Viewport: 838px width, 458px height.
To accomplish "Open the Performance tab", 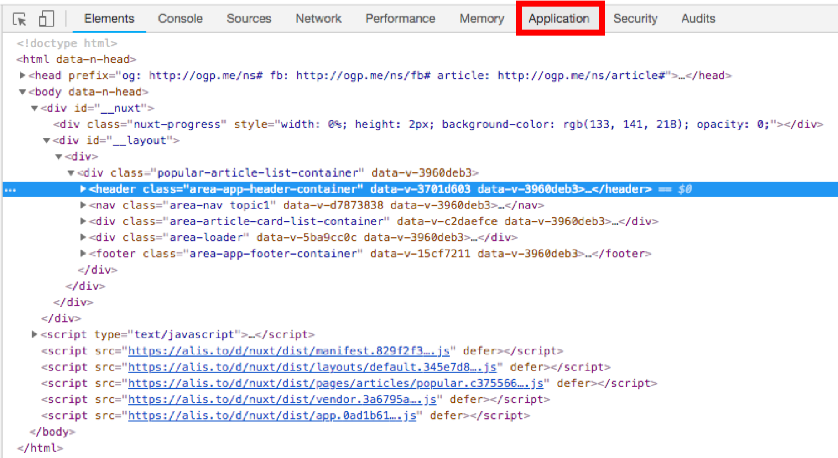I will click(x=400, y=19).
